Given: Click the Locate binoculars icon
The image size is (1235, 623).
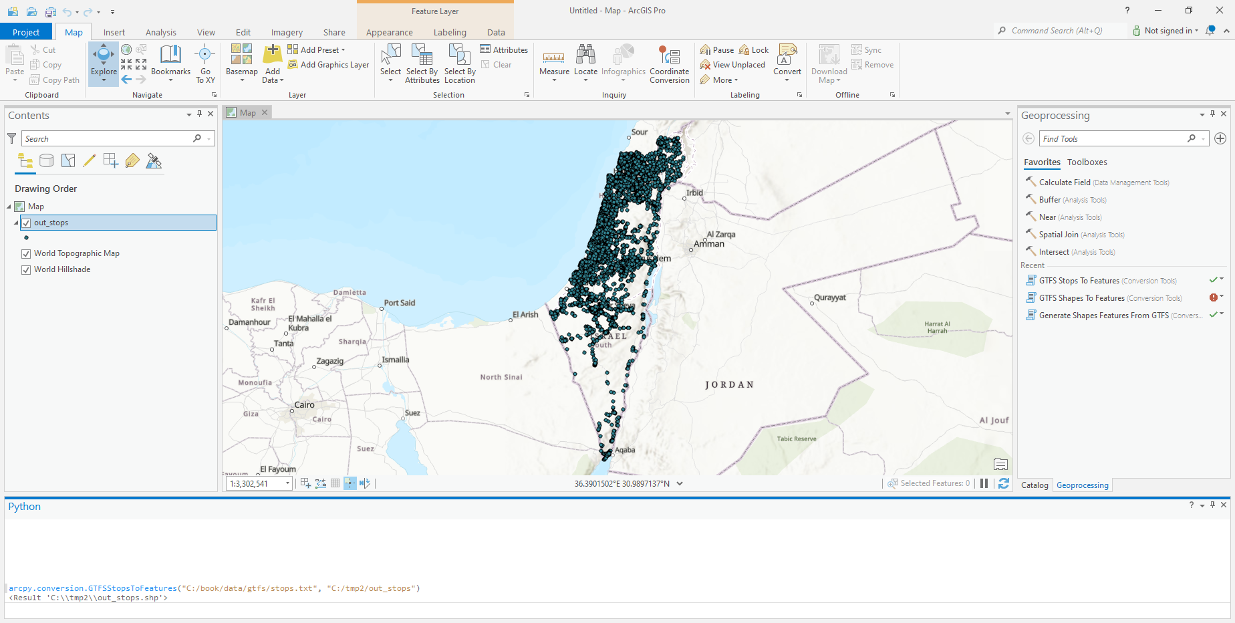Looking at the screenshot, I should pyautogui.click(x=585, y=55).
